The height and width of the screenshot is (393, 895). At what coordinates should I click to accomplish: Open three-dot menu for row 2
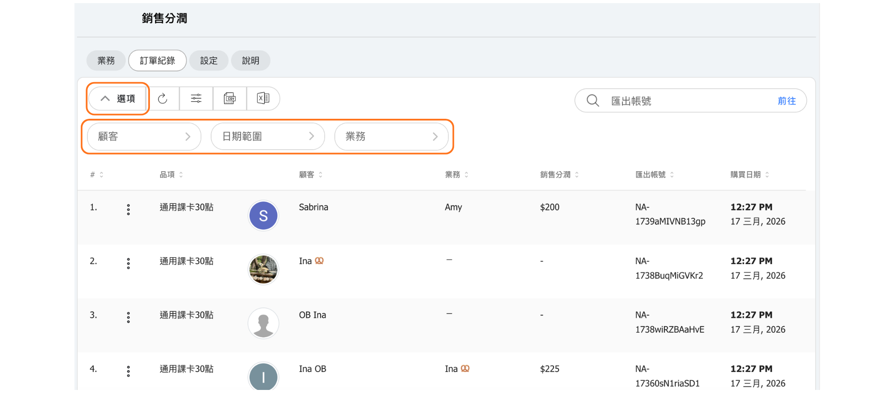(x=128, y=263)
